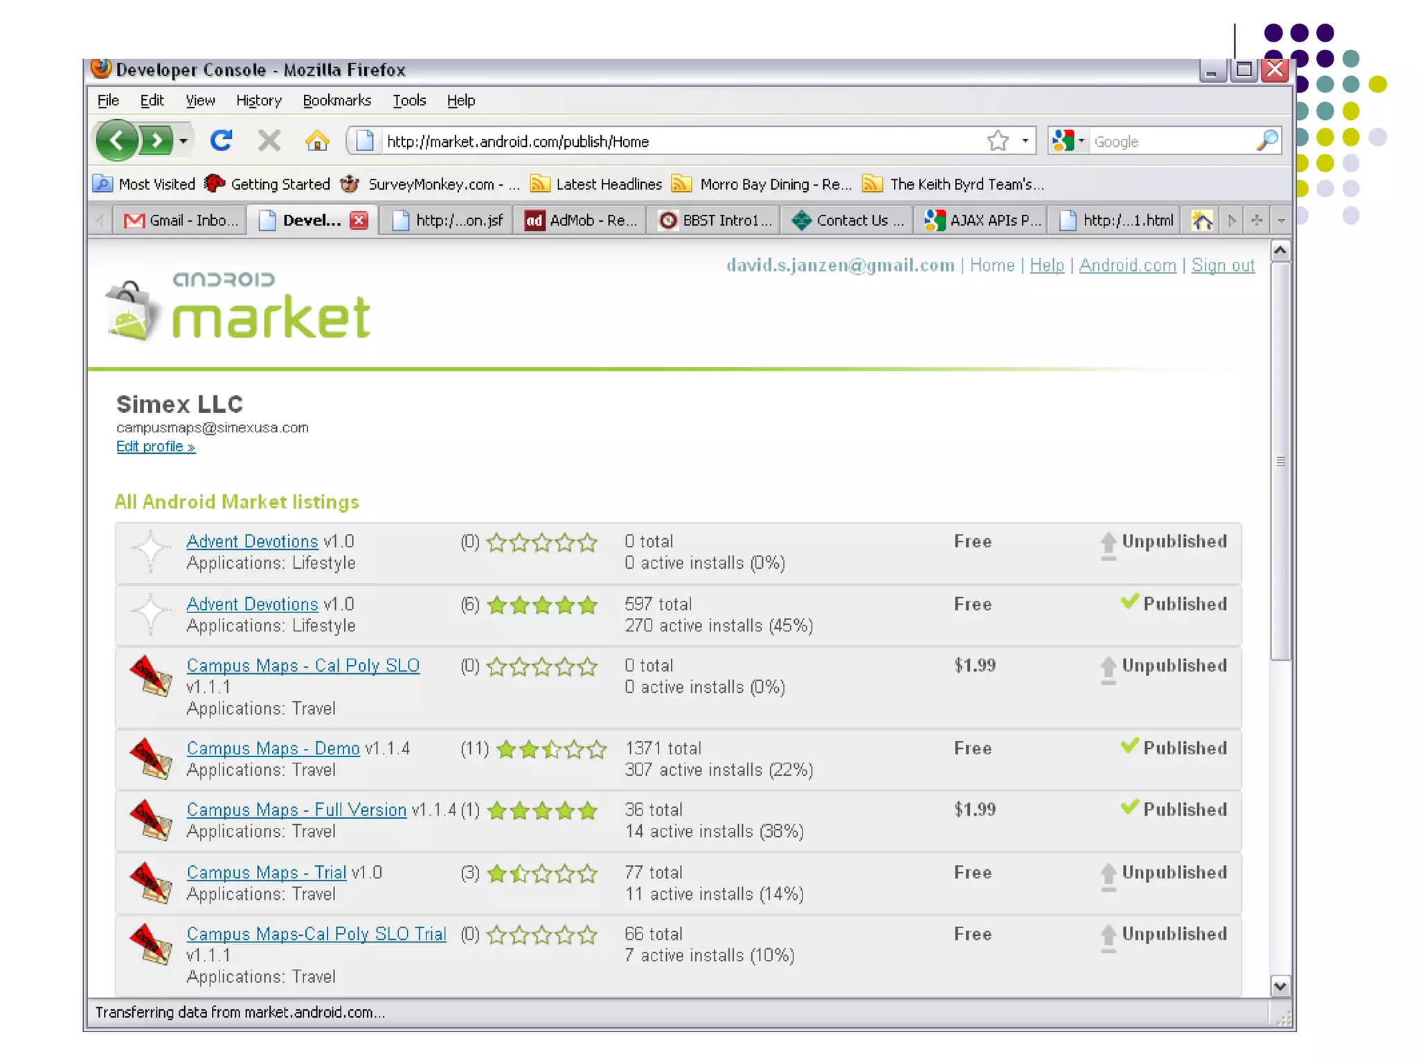The height and width of the screenshot is (1064, 1418).
Task: Open back/forward history dropdown arrow
Action: point(183,141)
